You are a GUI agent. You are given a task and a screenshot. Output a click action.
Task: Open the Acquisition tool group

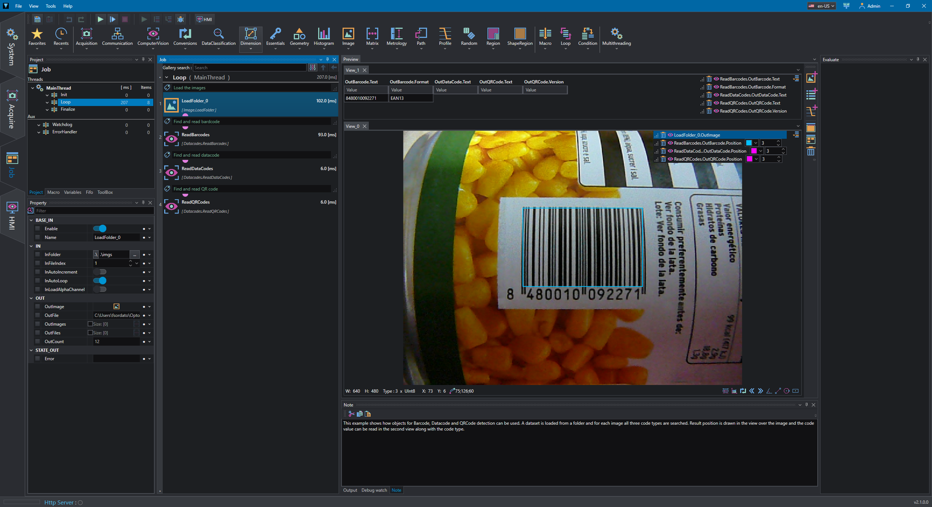86,37
